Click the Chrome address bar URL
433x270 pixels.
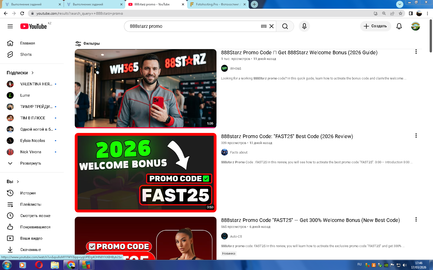(80, 13)
